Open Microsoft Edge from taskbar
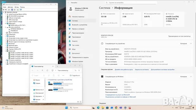 pos(98,108)
